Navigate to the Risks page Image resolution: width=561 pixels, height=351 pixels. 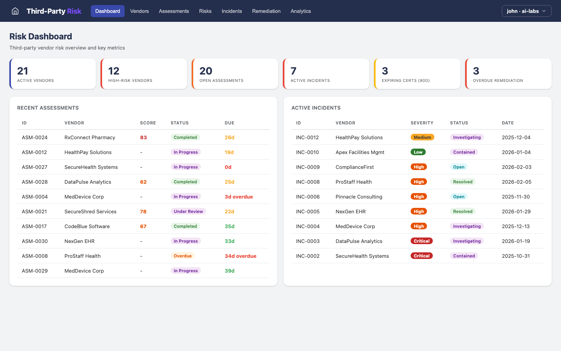pos(205,11)
